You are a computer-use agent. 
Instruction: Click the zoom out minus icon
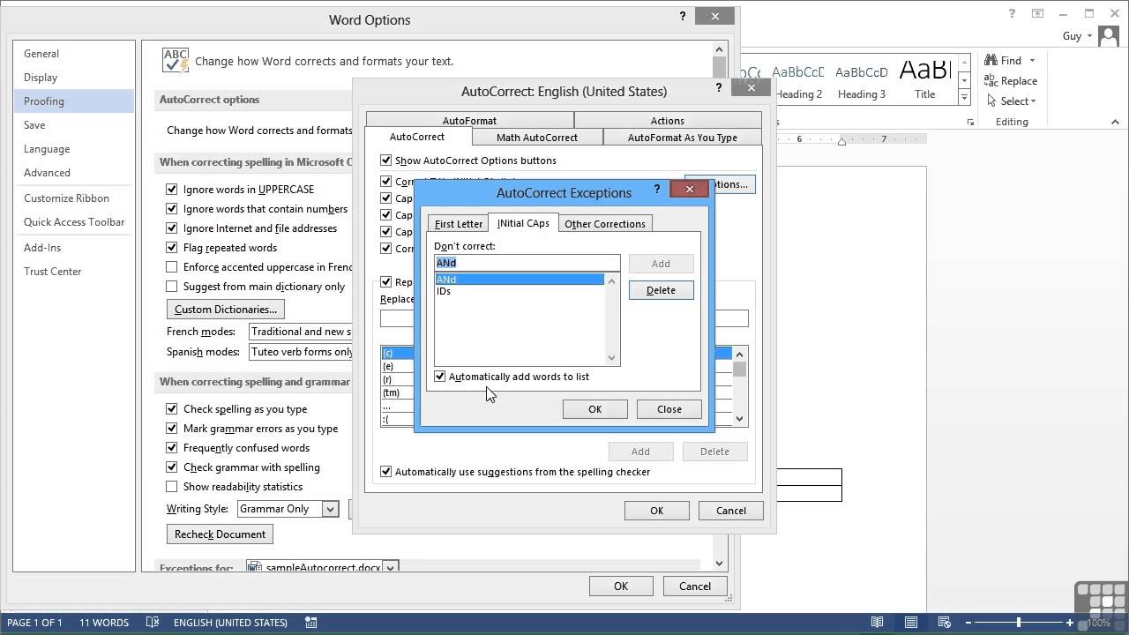(968, 622)
